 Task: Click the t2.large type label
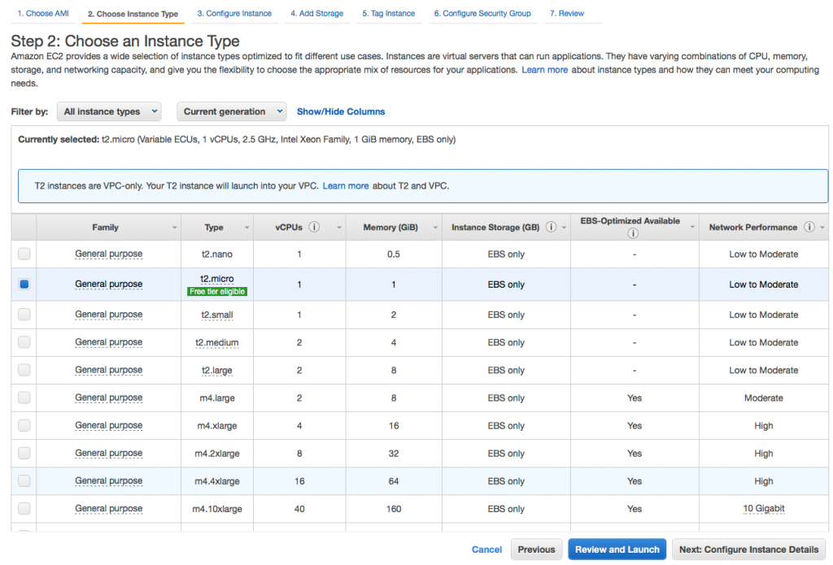[216, 370]
